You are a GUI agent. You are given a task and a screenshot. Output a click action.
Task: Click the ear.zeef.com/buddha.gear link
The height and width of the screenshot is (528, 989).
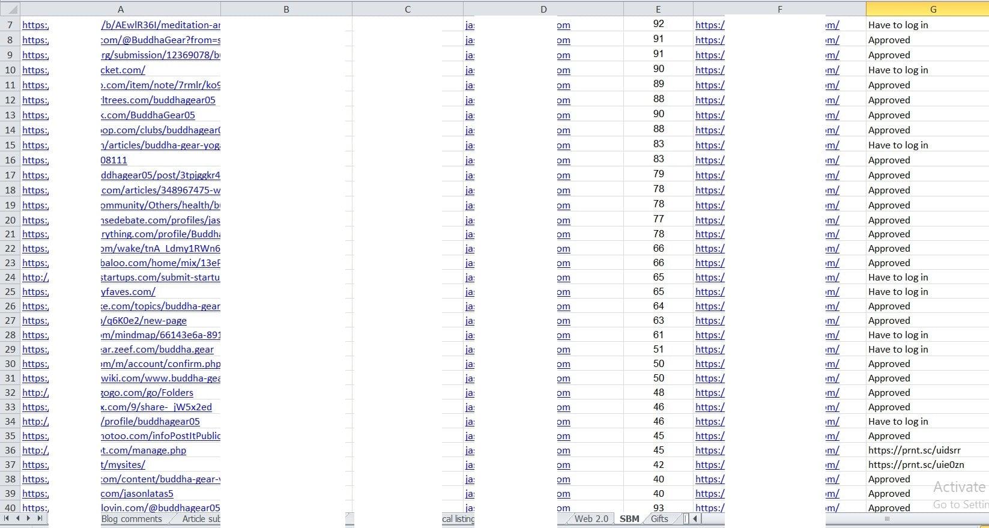[x=157, y=349]
